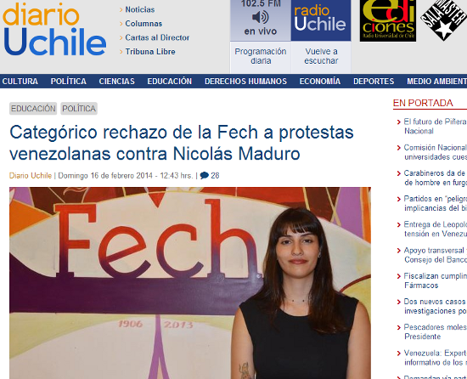Click Vuelve a escuchar button
Image resolution: width=467 pixels, height=379 pixels.
point(321,56)
